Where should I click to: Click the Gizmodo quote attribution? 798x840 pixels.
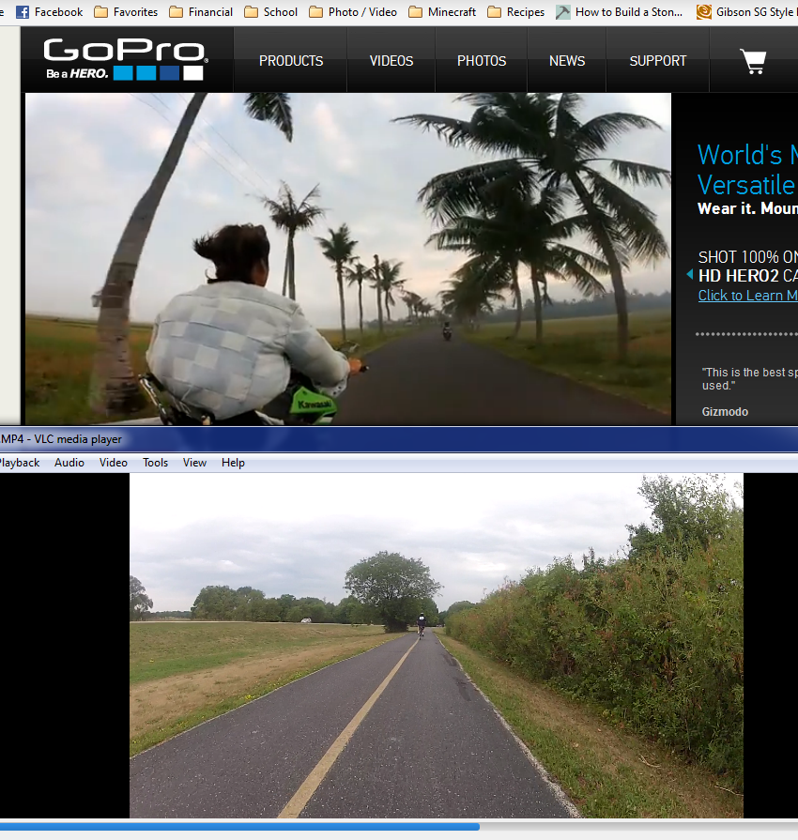point(725,411)
